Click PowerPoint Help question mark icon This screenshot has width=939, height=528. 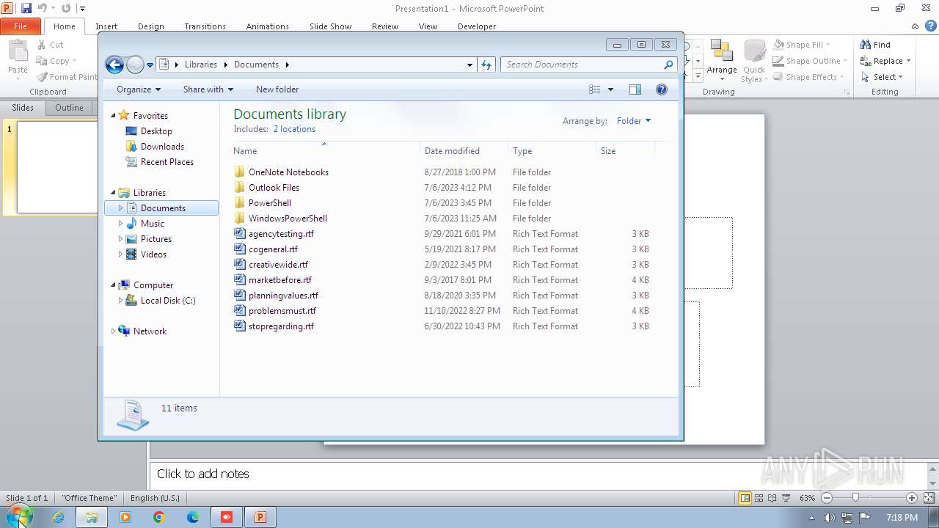pyautogui.click(x=930, y=26)
